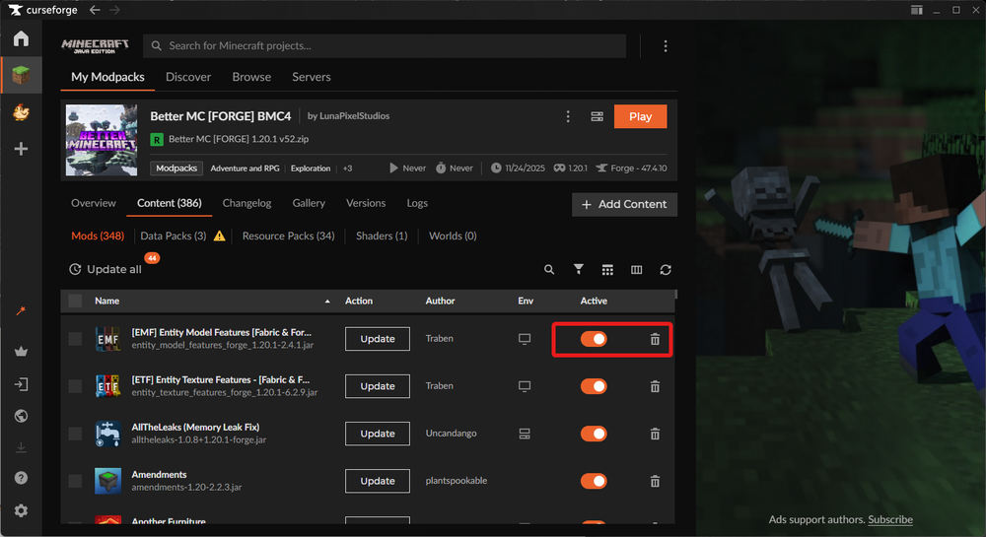Update the Amendments mod
This screenshot has height=537, width=986.
tap(378, 481)
